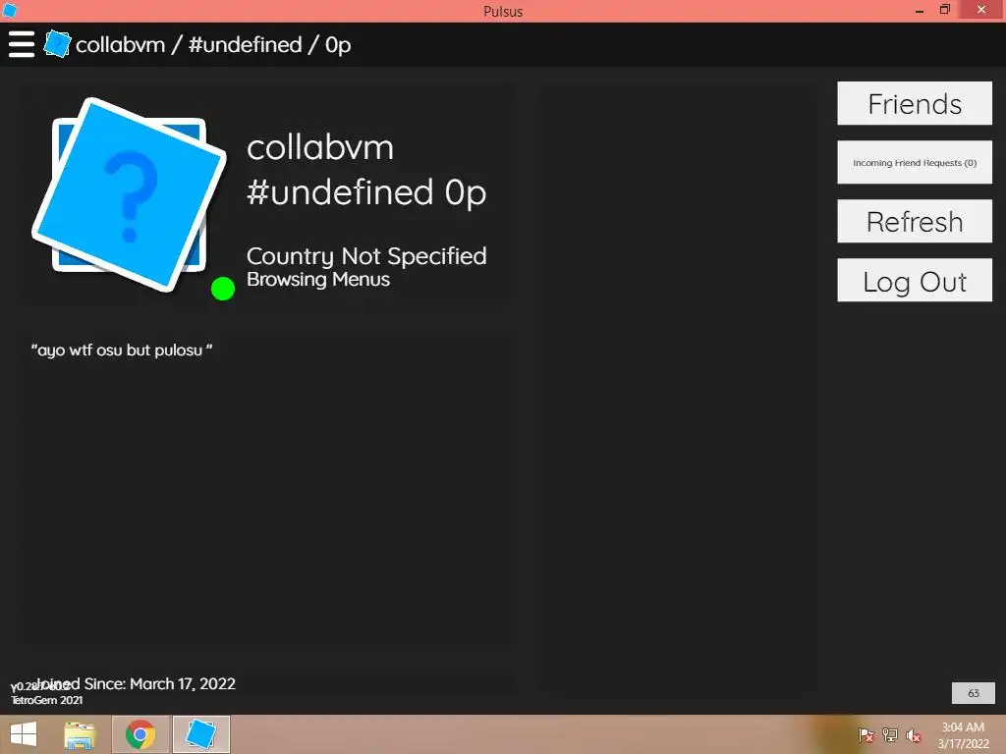Open Google Chrome from taskbar
1006x754 pixels.
(140, 734)
